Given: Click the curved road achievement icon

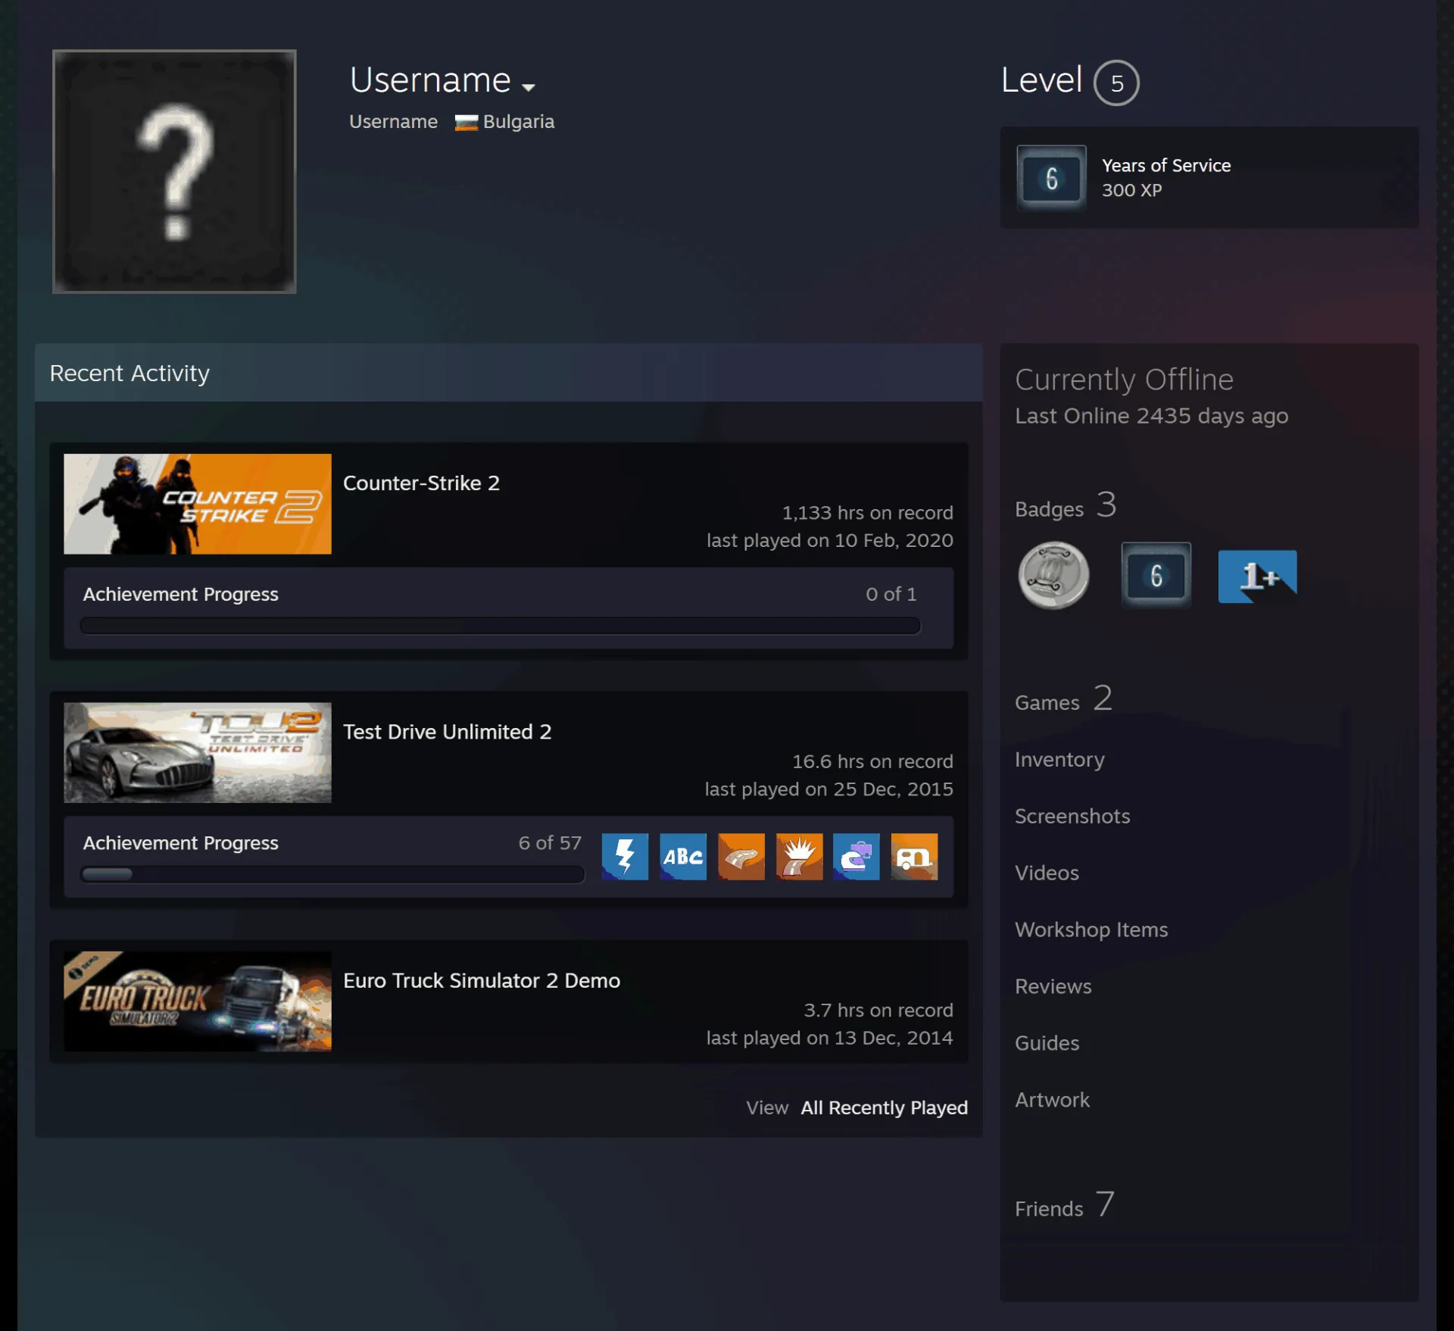Looking at the screenshot, I should click(x=741, y=857).
